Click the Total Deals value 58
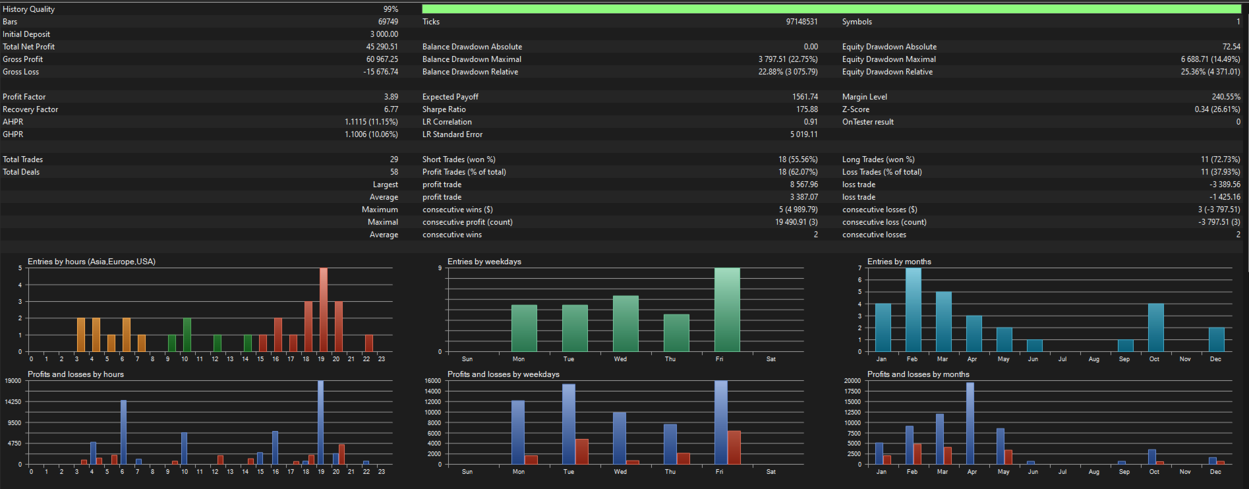1249x489 pixels. tap(394, 172)
